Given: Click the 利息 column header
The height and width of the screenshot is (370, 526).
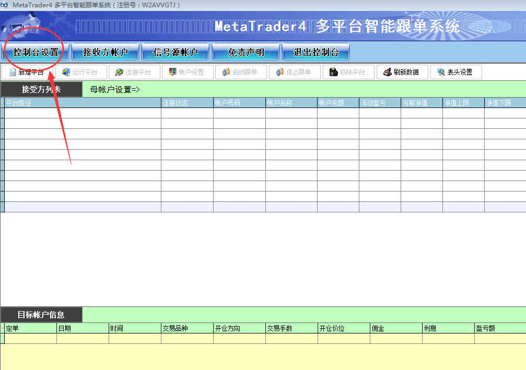Looking at the screenshot, I should 449,328.
